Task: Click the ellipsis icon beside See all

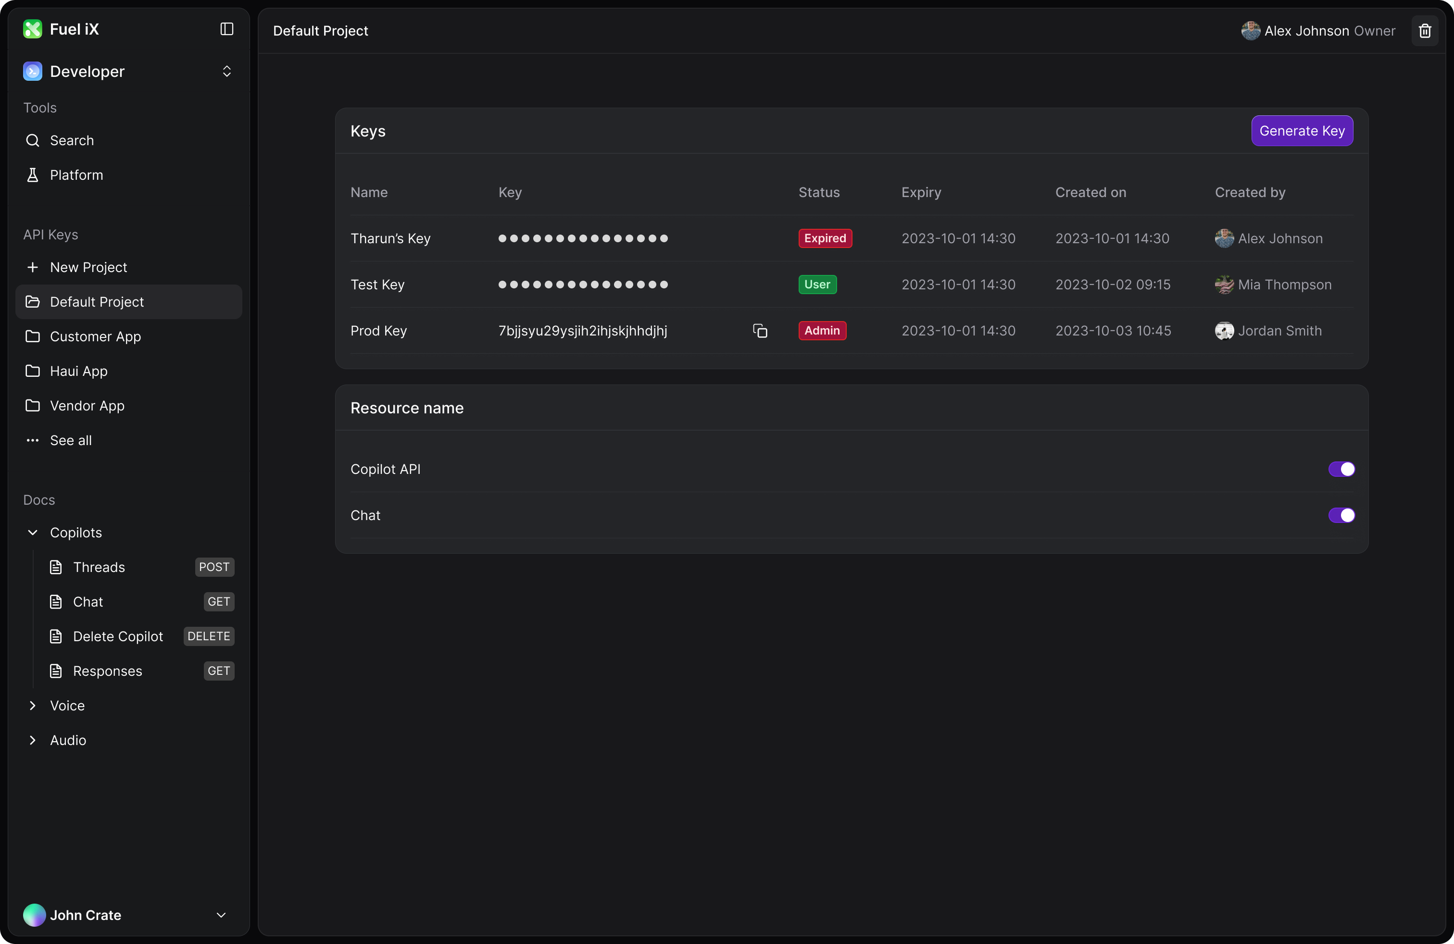Action: [32, 440]
